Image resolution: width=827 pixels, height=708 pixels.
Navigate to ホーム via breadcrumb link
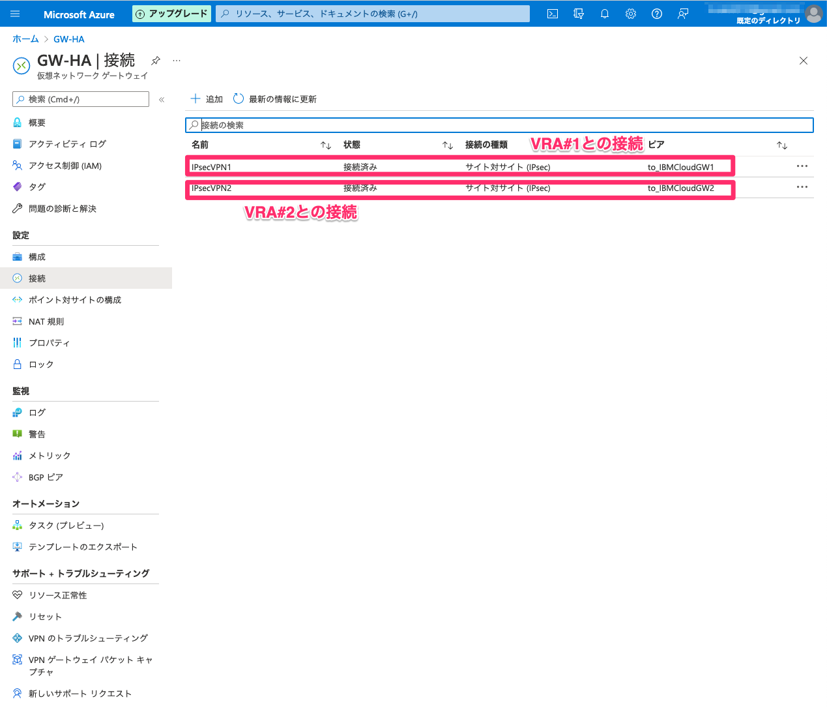[x=25, y=38]
